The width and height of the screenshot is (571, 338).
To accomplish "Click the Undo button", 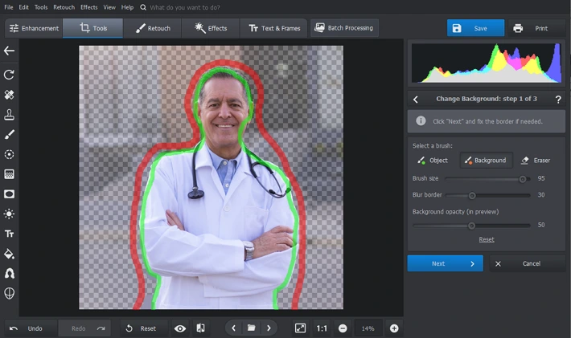I will [31, 328].
